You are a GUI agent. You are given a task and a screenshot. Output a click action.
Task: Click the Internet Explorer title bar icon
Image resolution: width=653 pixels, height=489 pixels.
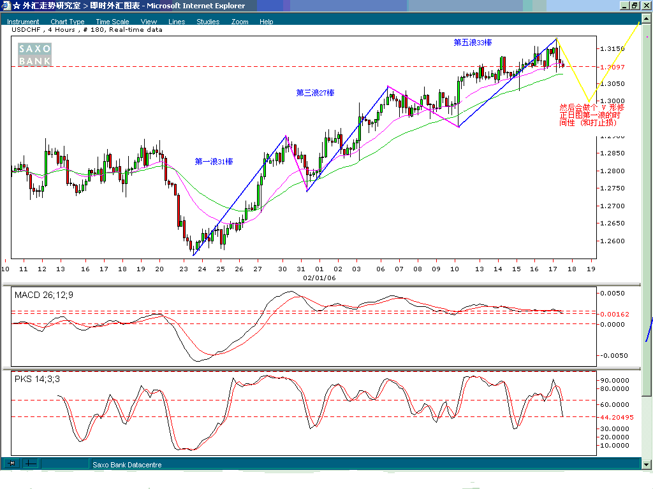click(x=5, y=5)
